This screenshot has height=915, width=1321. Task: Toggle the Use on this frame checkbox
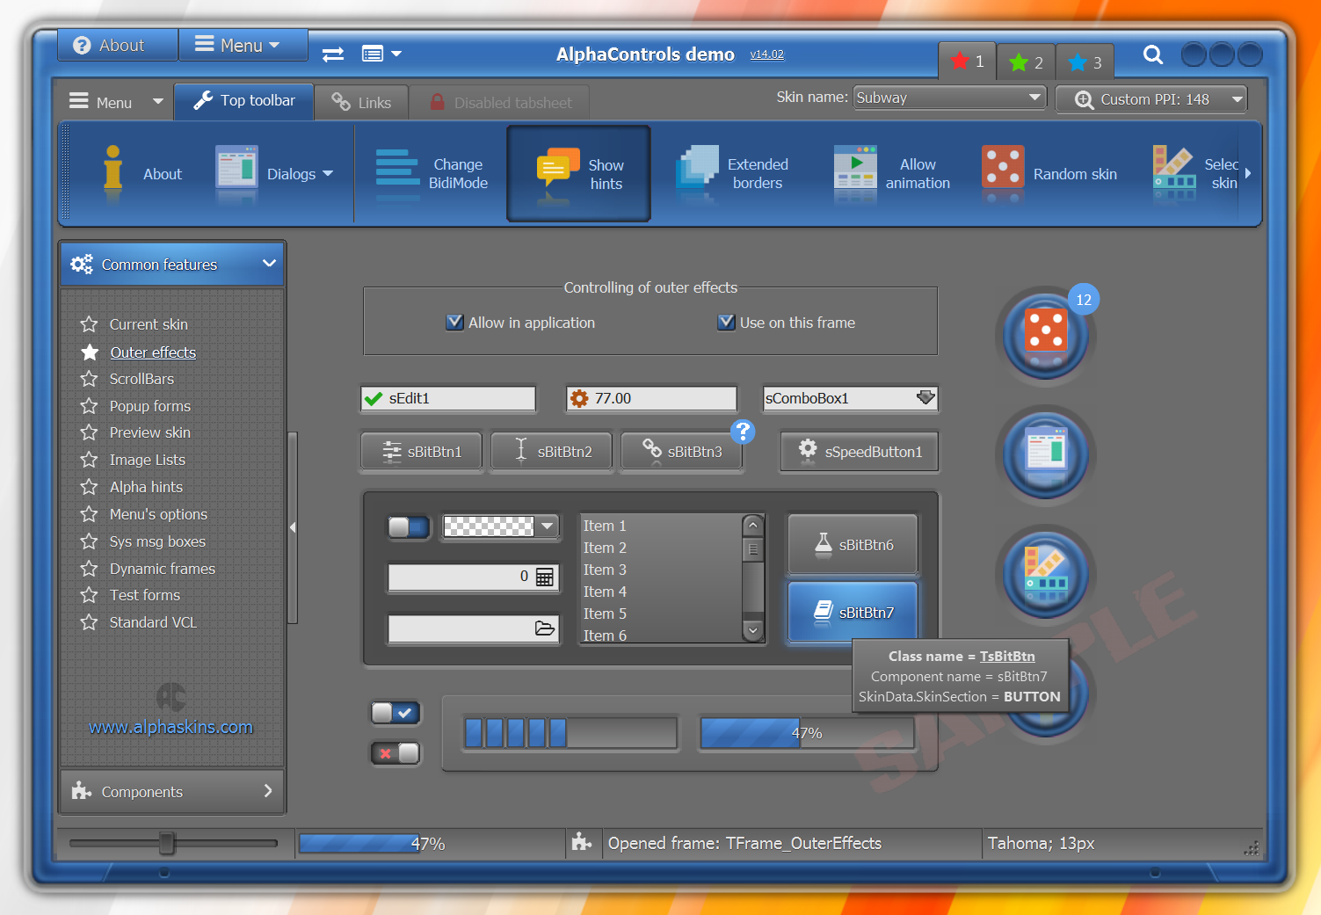click(726, 323)
